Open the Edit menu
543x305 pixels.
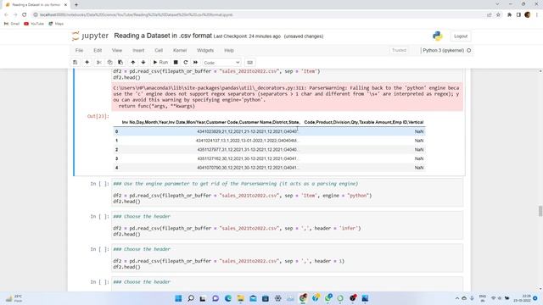point(98,51)
